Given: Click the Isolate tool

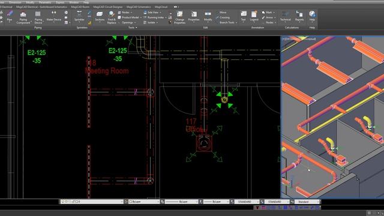Looking at the screenshot, I should (x=150, y=23).
